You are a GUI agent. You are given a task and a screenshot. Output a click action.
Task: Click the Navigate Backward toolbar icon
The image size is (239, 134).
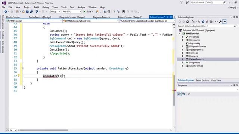(6, 12)
